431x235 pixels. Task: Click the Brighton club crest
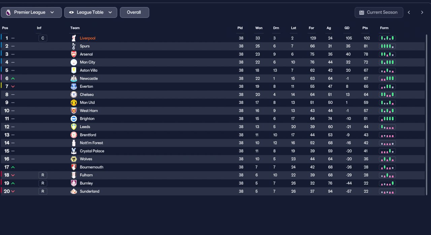coord(74,119)
